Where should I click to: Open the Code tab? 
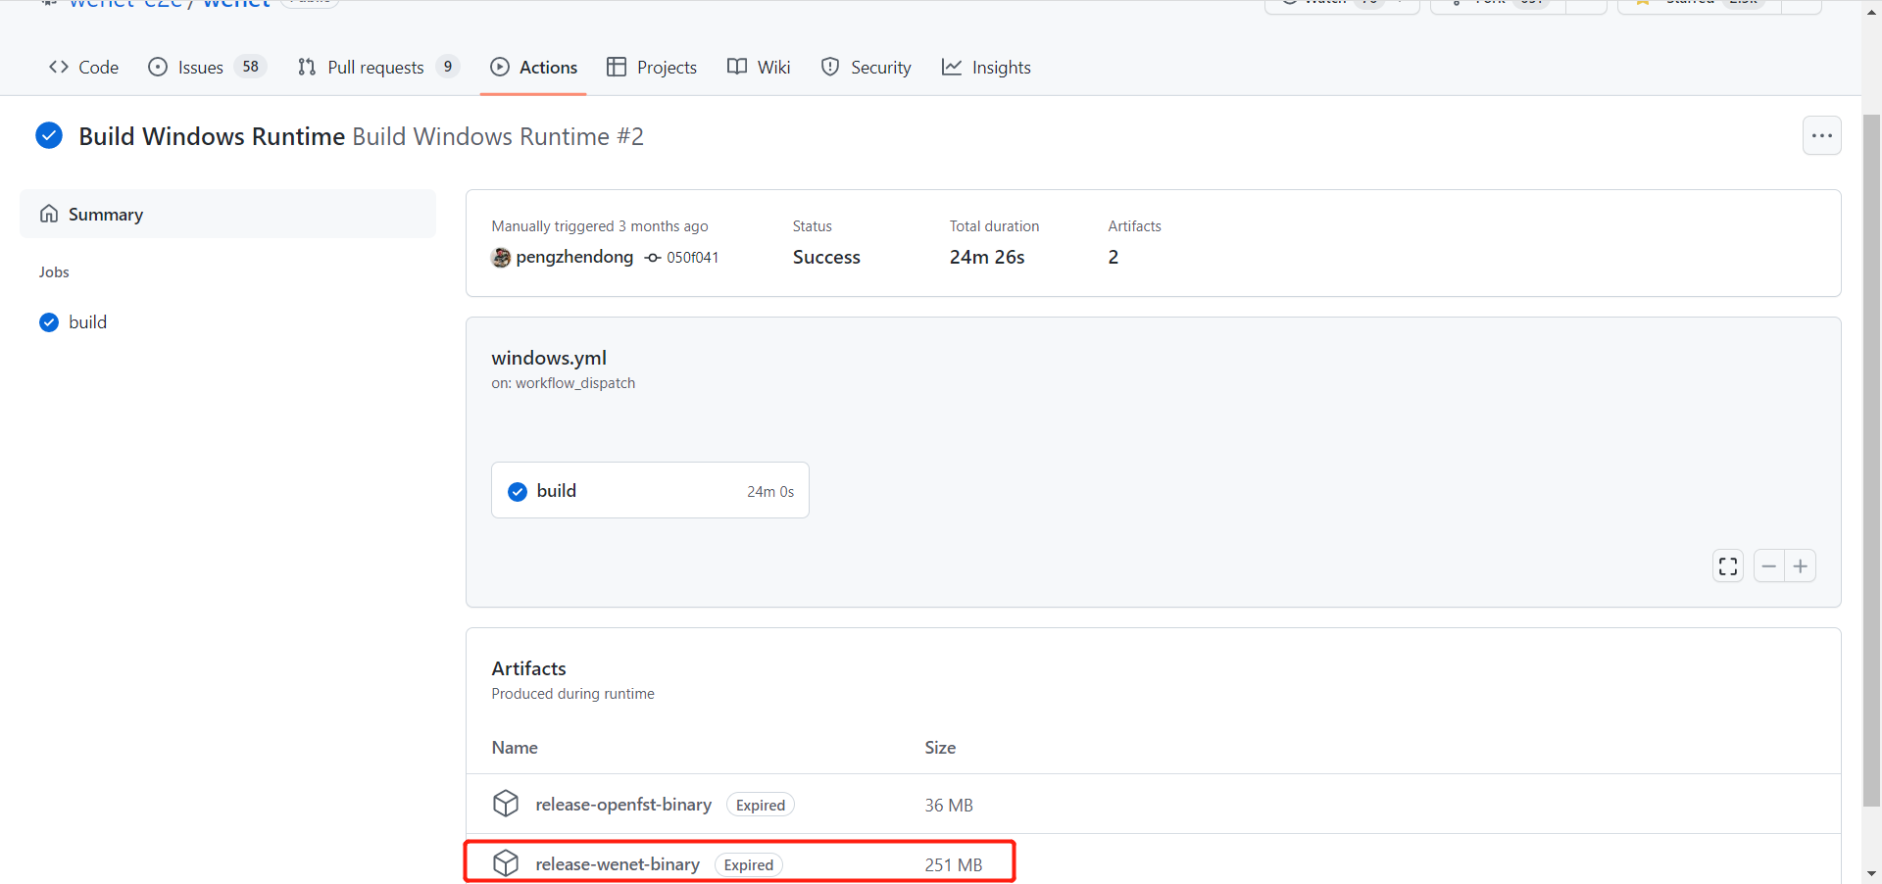point(83,67)
